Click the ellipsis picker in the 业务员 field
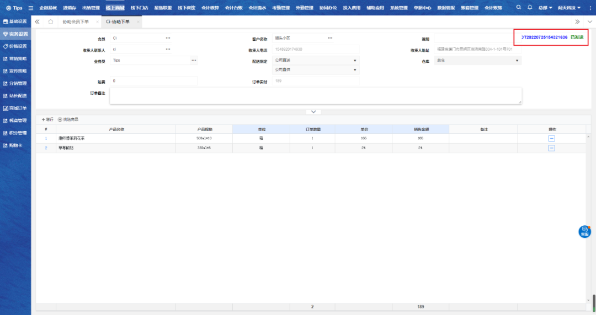This screenshot has width=596, height=315. coord(194,60)
